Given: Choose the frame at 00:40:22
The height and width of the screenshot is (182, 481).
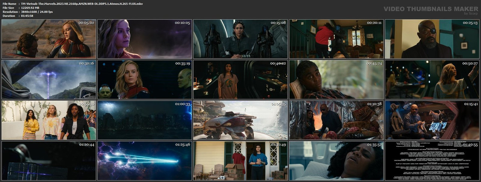Looking at the screenshot, I should coord(240,80).
